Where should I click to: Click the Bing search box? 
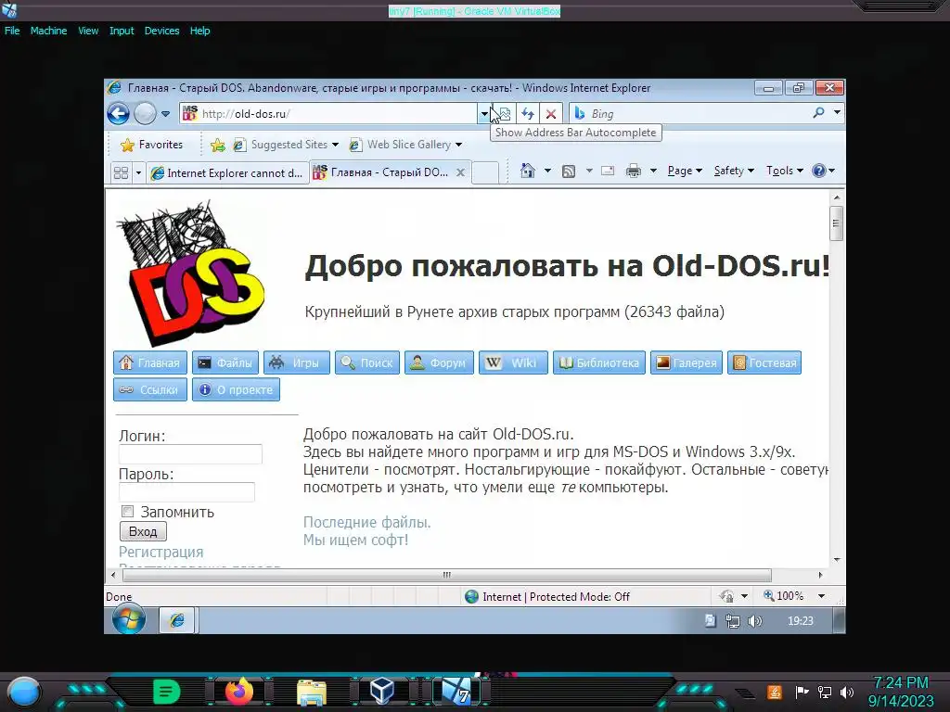[690, 113]
